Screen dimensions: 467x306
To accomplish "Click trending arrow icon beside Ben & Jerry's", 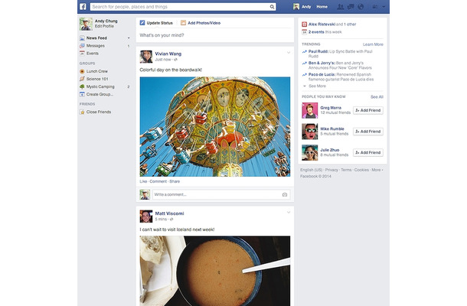I will coord(305,63).
